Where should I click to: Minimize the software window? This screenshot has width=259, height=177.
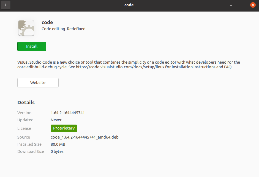tap(231, 5)
